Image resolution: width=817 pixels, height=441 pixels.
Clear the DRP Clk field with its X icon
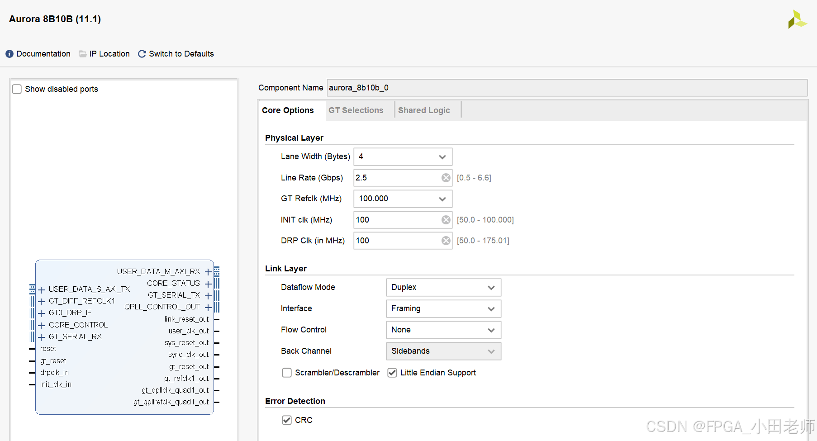point(446,241)
